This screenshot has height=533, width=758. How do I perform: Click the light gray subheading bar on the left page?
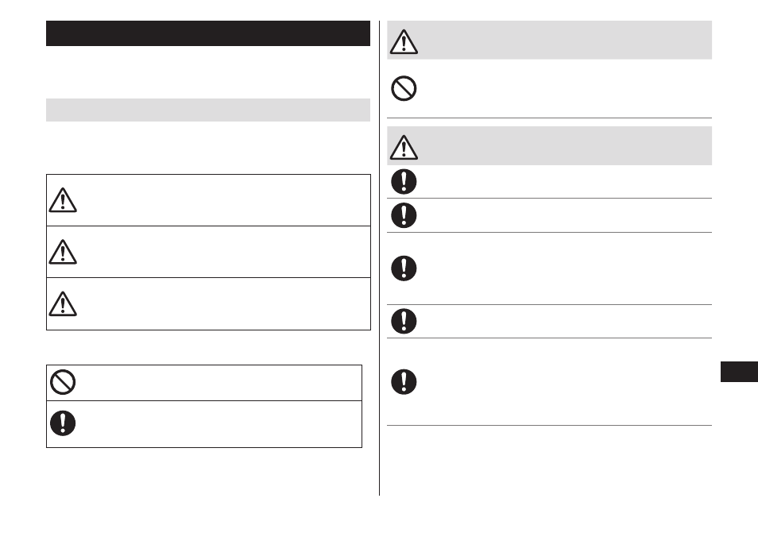point(208,110)
